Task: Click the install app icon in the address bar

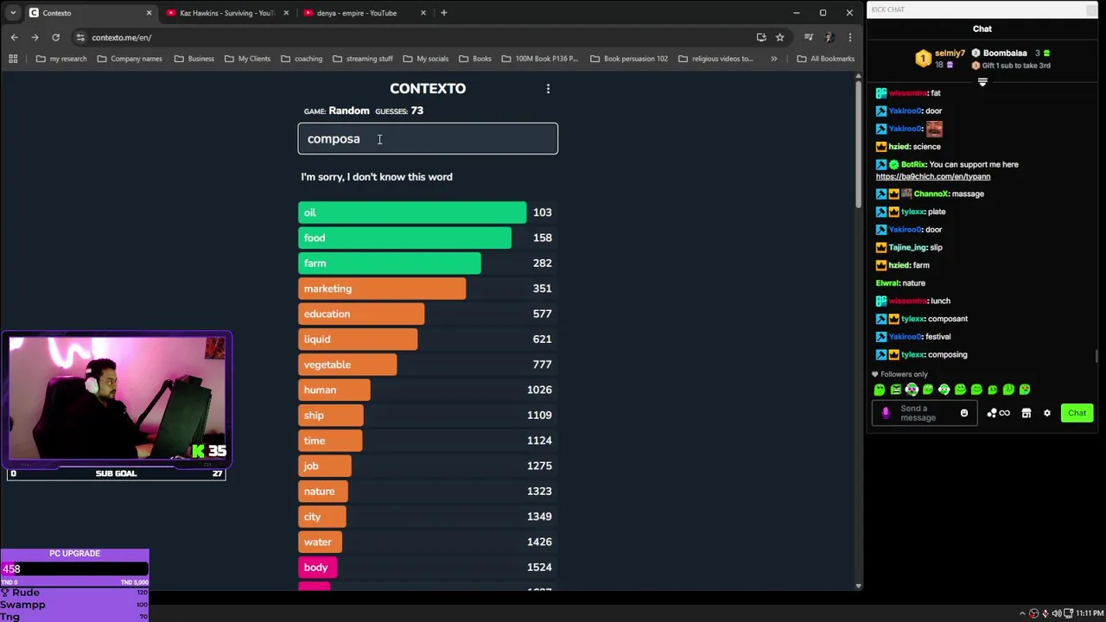Action: (x=761, y=37)
